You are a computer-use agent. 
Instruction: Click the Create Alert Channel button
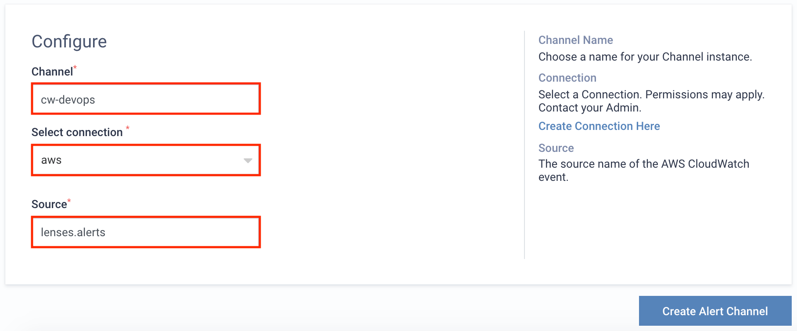tap(715, 311)
